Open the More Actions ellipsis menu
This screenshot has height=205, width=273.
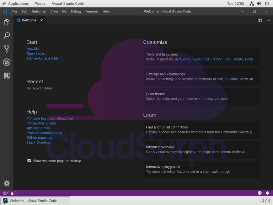pyautogui.click(x=268, y=20)
